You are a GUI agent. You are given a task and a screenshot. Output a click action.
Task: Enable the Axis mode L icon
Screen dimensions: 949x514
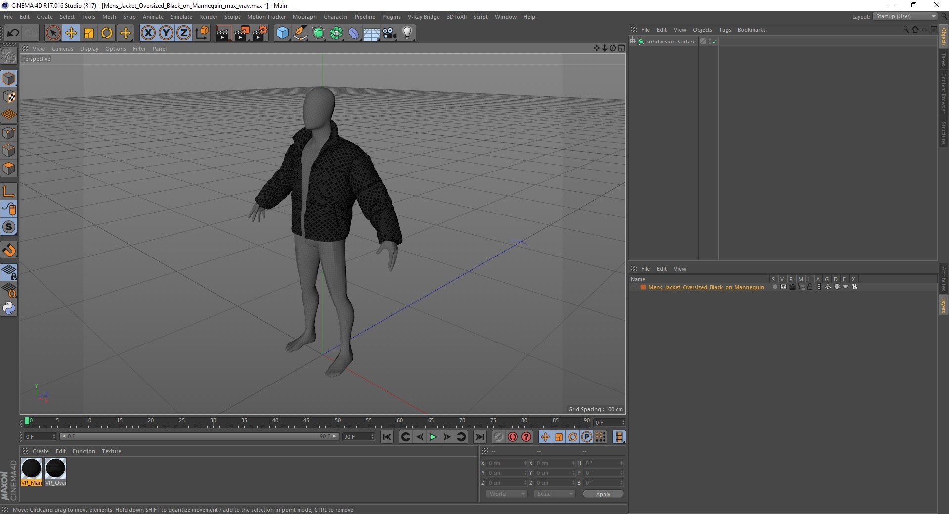(x=9, y=191)
